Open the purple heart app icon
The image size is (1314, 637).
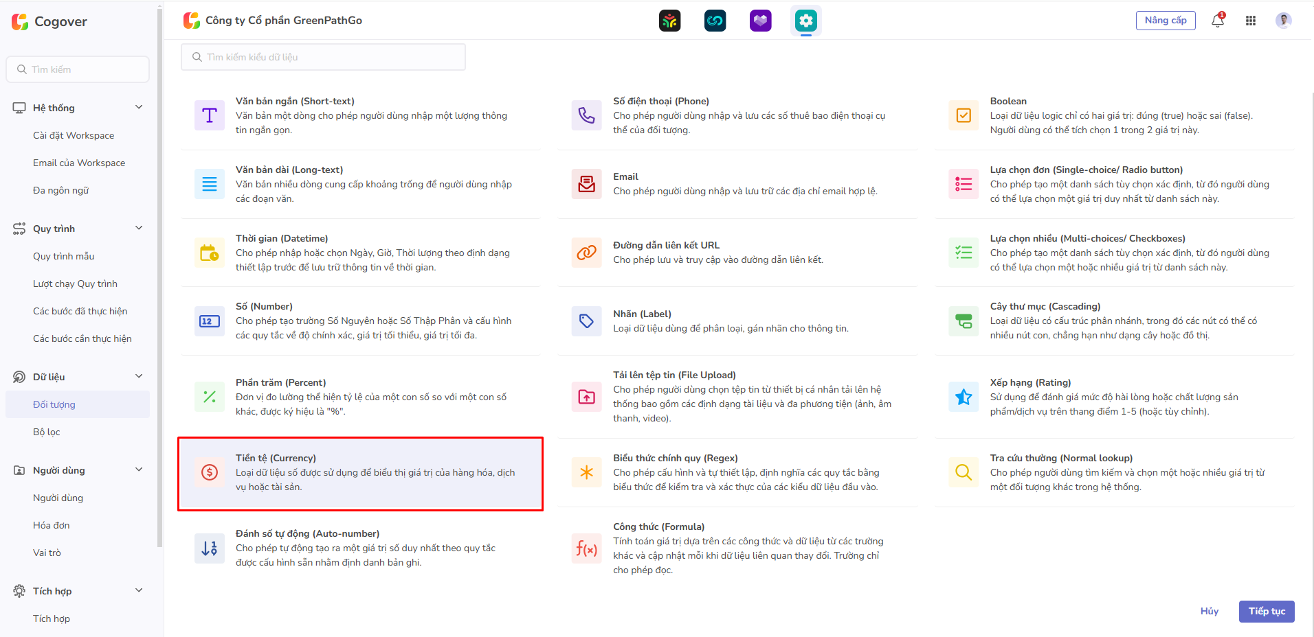[760, 21]
